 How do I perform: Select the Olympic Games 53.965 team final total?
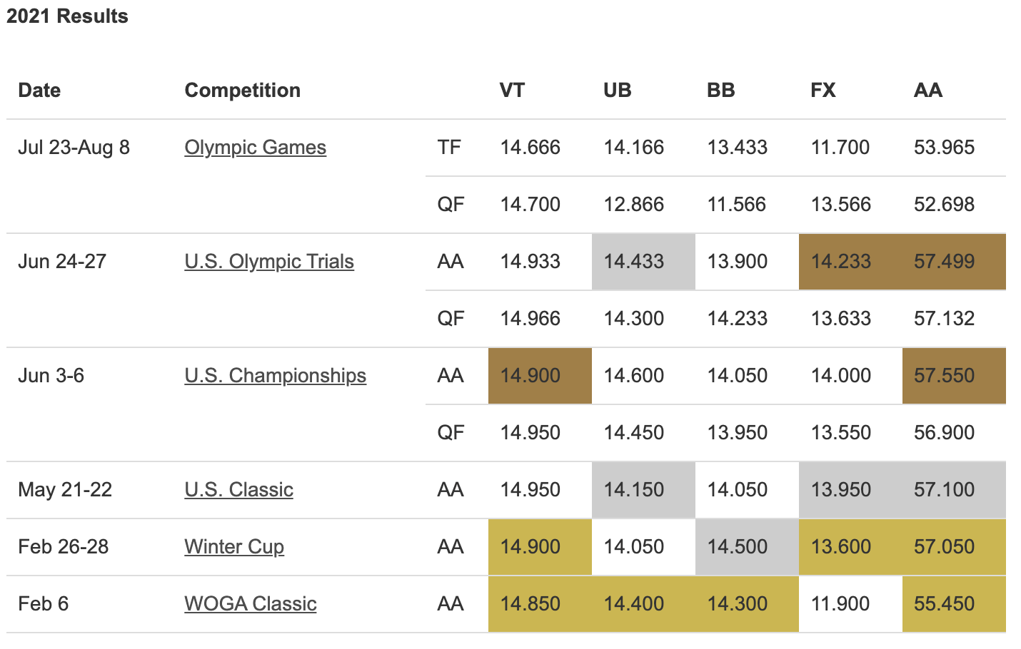pos(944,148)
